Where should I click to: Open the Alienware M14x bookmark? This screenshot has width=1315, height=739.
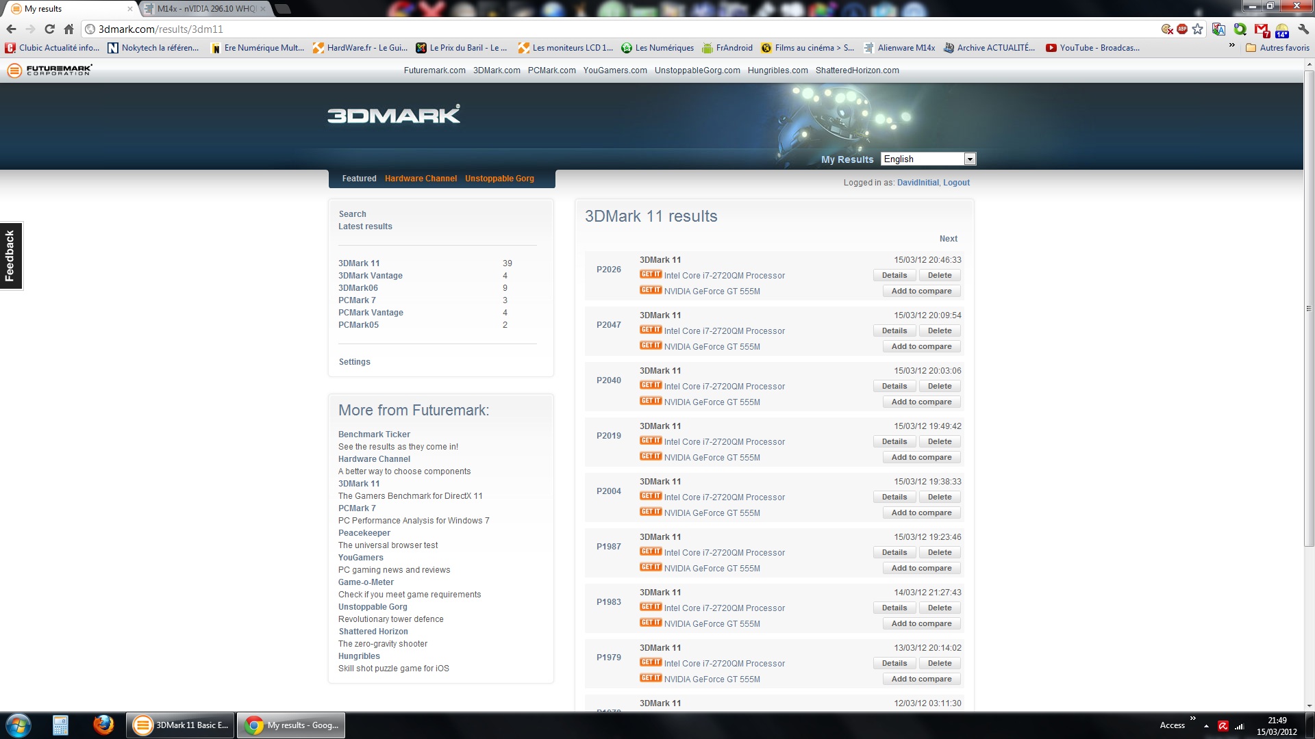[899, 48]
